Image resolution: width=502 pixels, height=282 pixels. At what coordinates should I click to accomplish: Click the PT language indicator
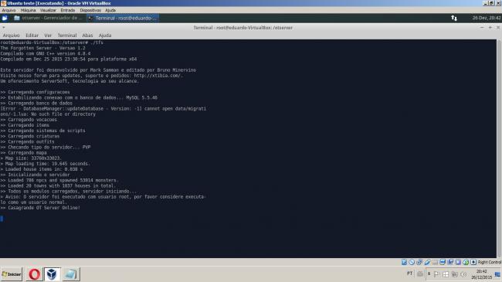409,274
